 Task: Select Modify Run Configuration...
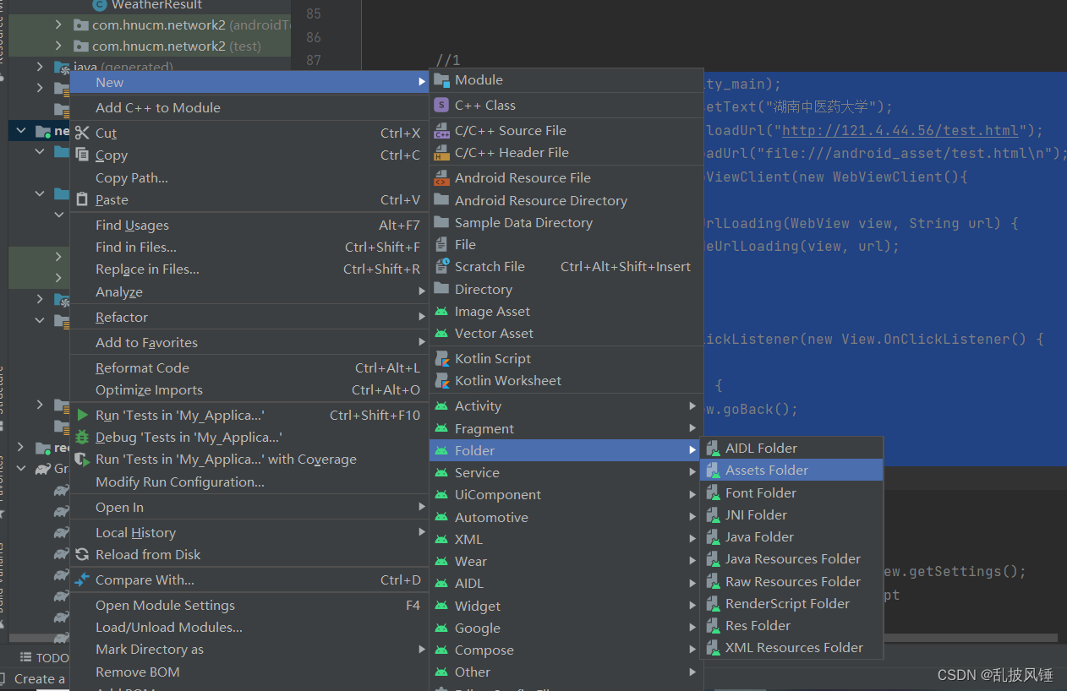[249, 482]
